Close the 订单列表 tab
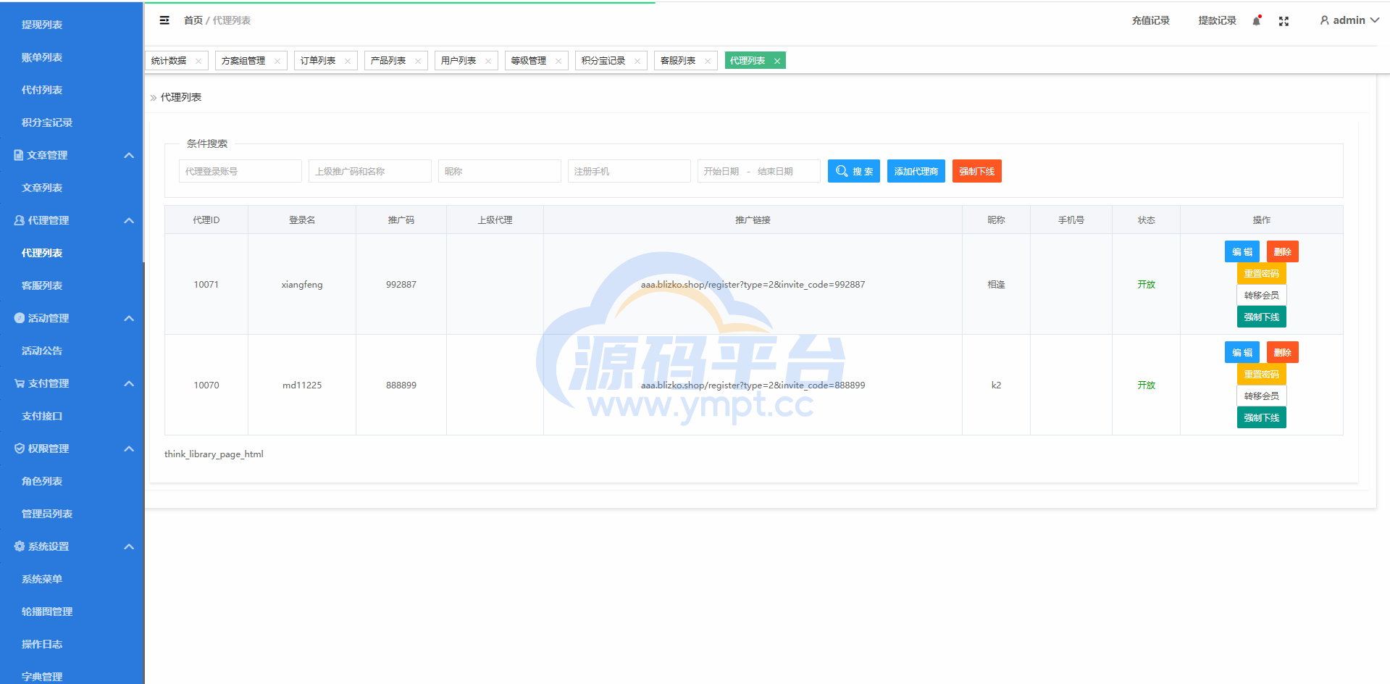Viewport: 1390px width, 684px height. 348,61
